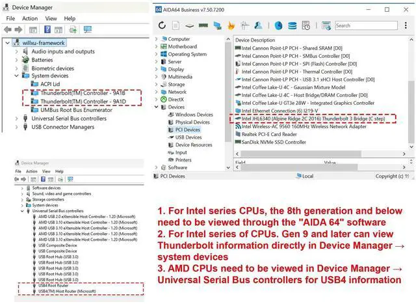Click the back arrow in top Device Manager toolbar
This screenshot has width=416, height=304.
(x=8, y=30)
